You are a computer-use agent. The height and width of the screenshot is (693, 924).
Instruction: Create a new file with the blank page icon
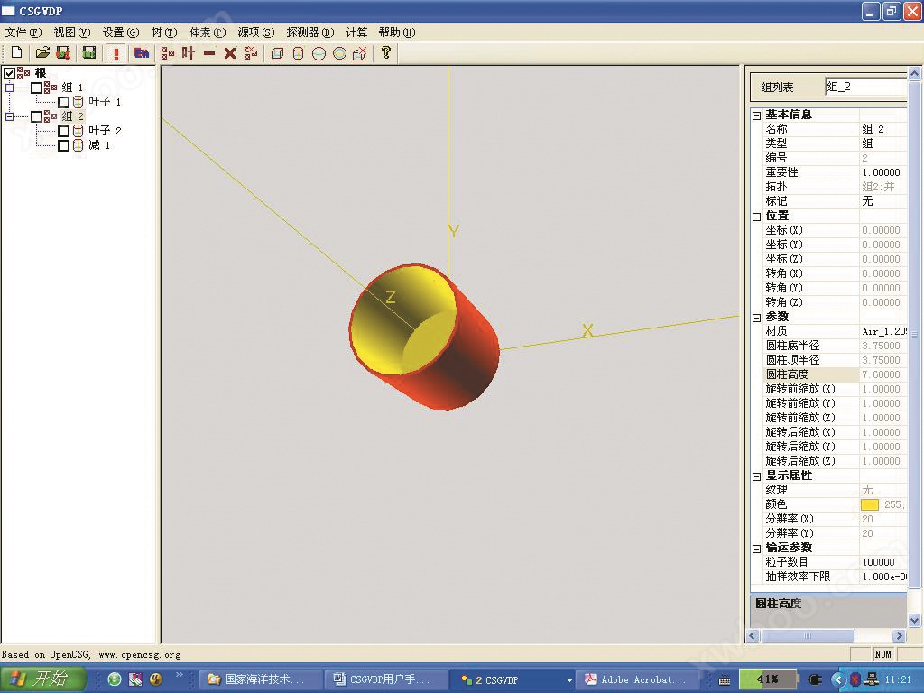[x=17, y=52]
